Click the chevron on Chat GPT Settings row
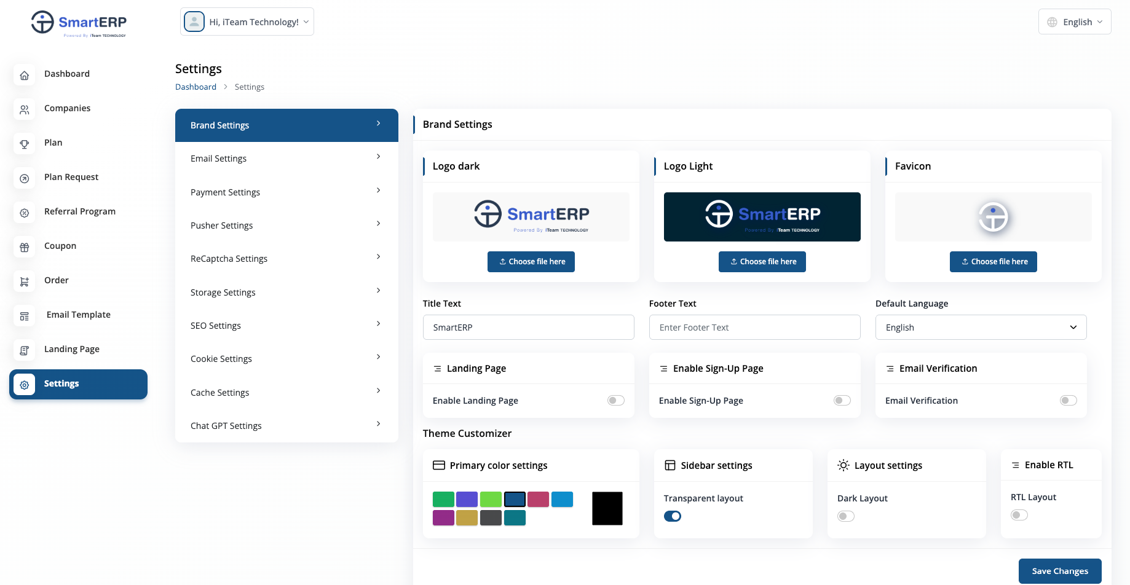Image resolution: width=1130 pixels, height=585 pixels. pyautogui.click(x=378, y=424)
